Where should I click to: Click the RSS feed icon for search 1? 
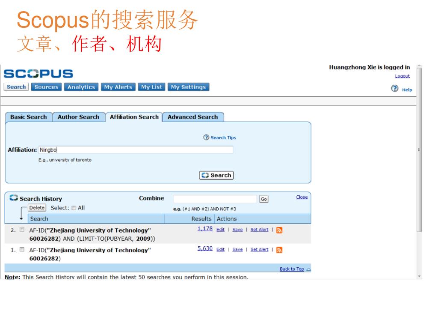pos(279,250)
